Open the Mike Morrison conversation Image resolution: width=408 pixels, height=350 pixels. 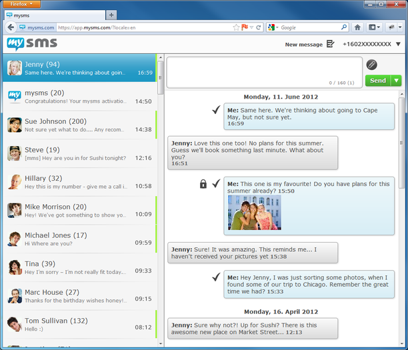(79, 211)
